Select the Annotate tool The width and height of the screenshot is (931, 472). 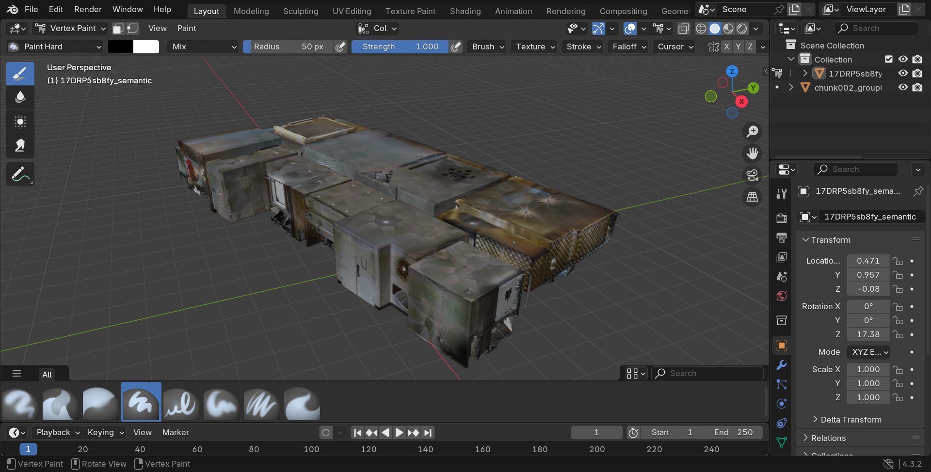coord(20,174)
